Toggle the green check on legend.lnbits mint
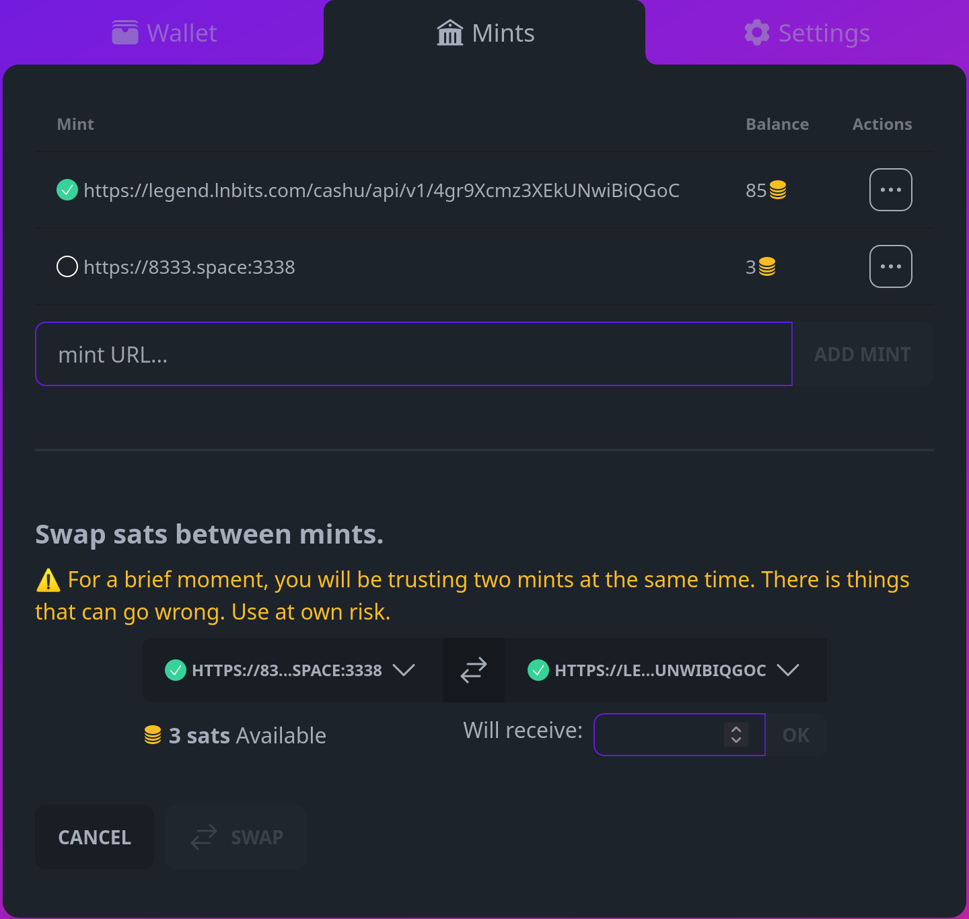The image size is (969, 919). [67, 190]
